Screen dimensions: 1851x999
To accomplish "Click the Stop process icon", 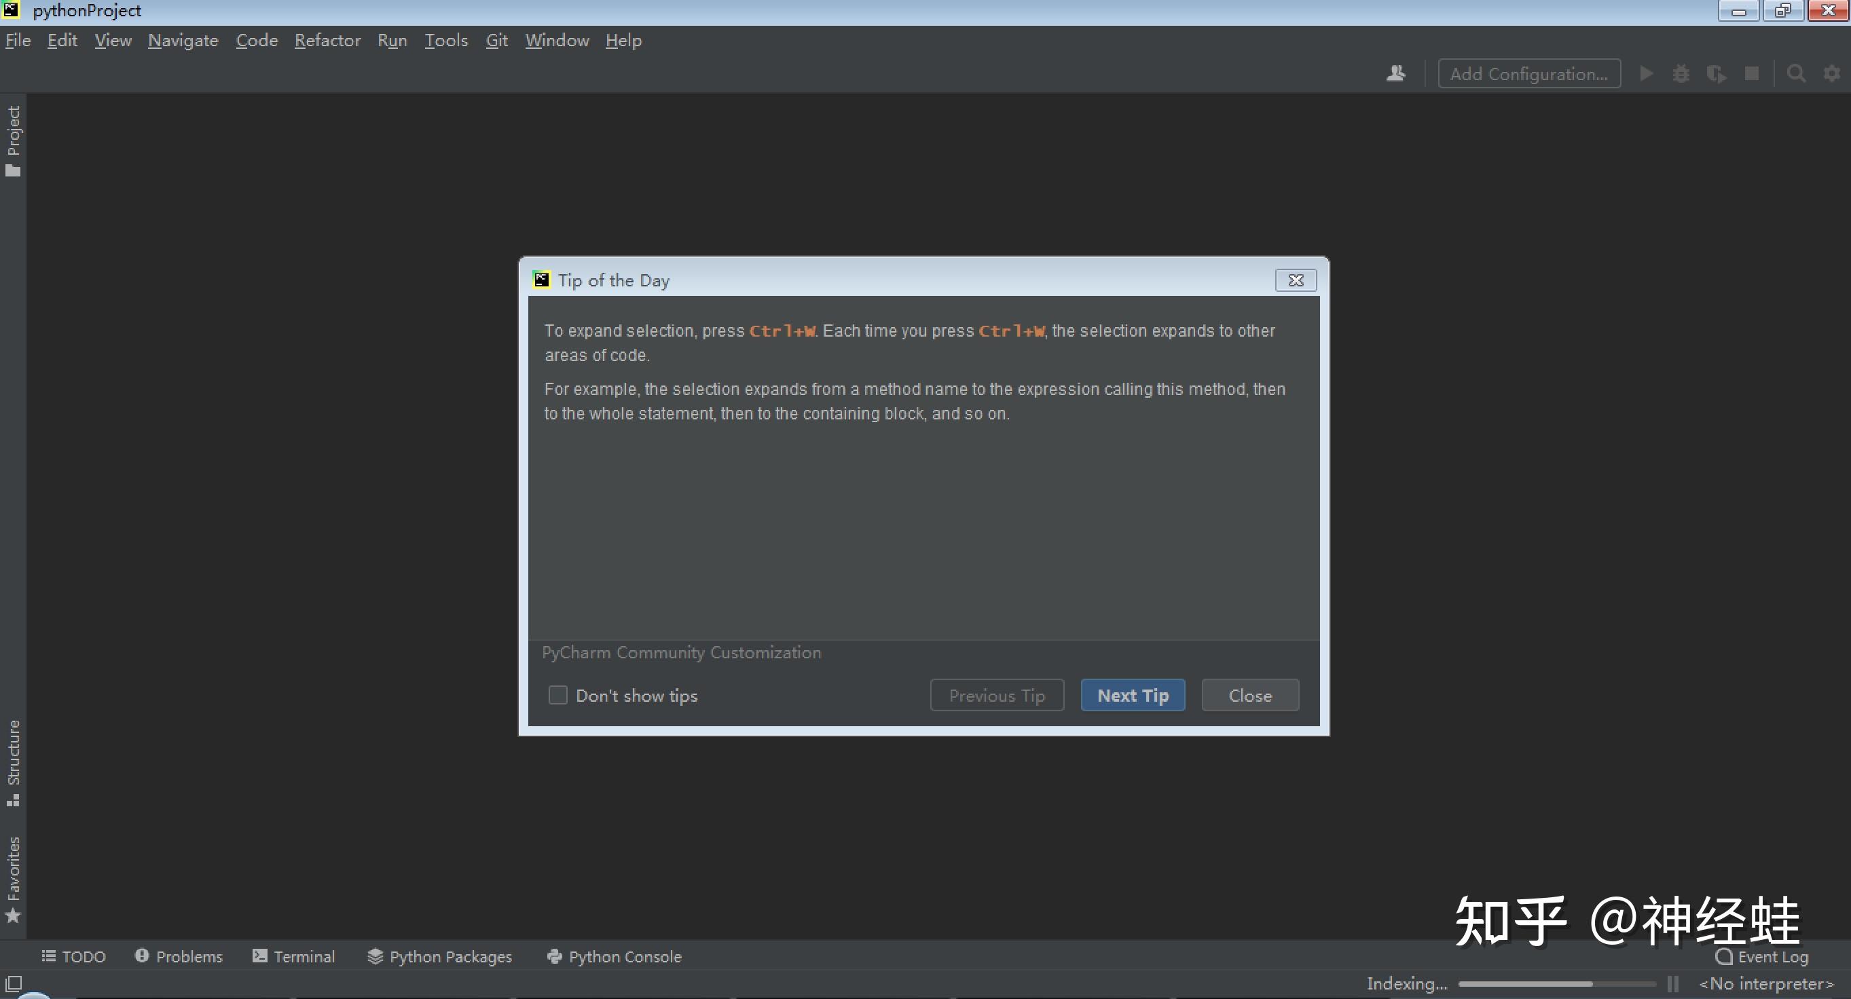I will point(1752,73).
